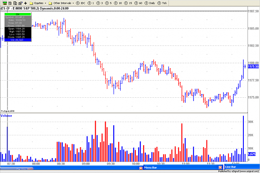The height and width of the screenshot is (173, 260).
Task: Click the fourth toolbar icon with overlapping windows
Action: pos(20,3)
